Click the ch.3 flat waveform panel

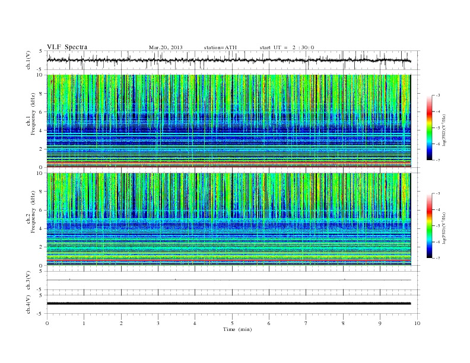[233, 281]
